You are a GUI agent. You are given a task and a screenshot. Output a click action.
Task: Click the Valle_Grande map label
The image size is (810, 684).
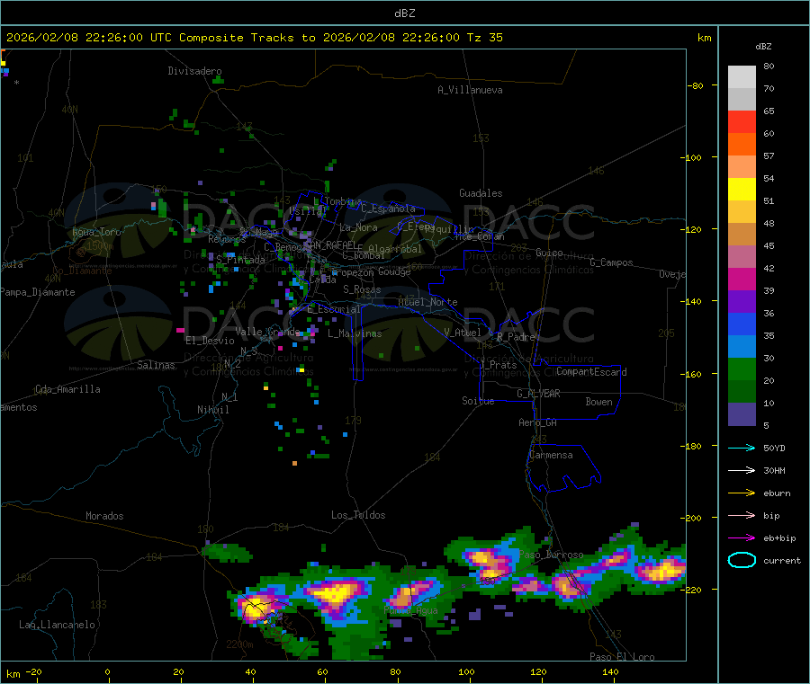click(x=267, y=332)
